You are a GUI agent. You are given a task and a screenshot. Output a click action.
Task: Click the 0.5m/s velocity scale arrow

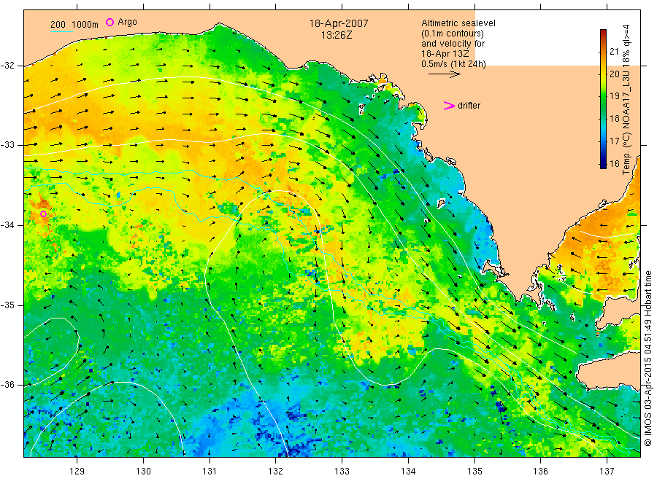[444, 74]
